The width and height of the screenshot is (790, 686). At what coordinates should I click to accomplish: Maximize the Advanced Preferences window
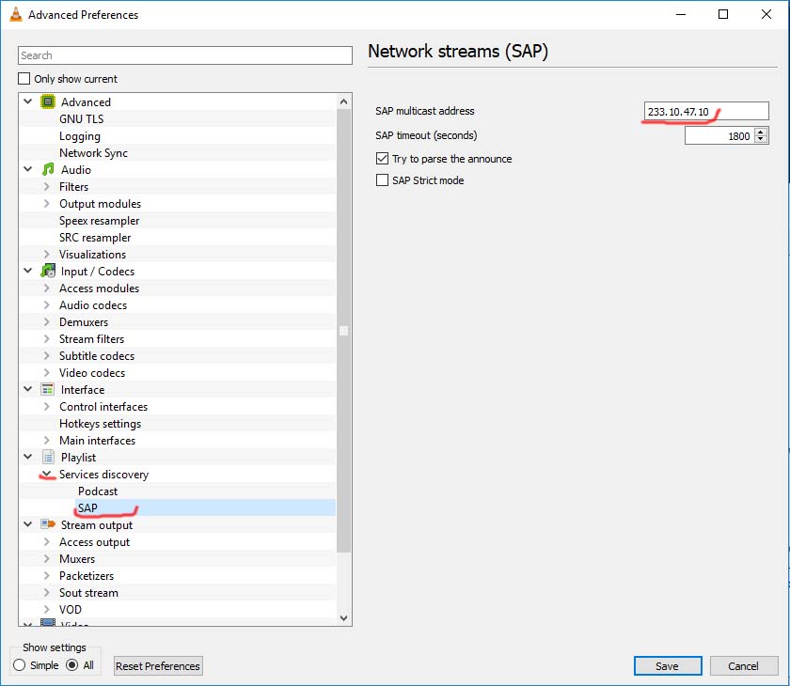[723, 14]
